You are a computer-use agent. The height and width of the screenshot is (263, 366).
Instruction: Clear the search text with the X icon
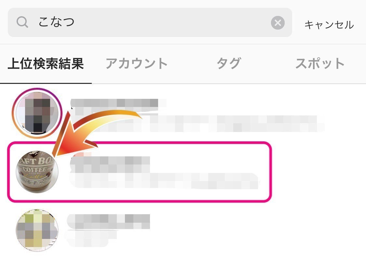pos(278,23)
